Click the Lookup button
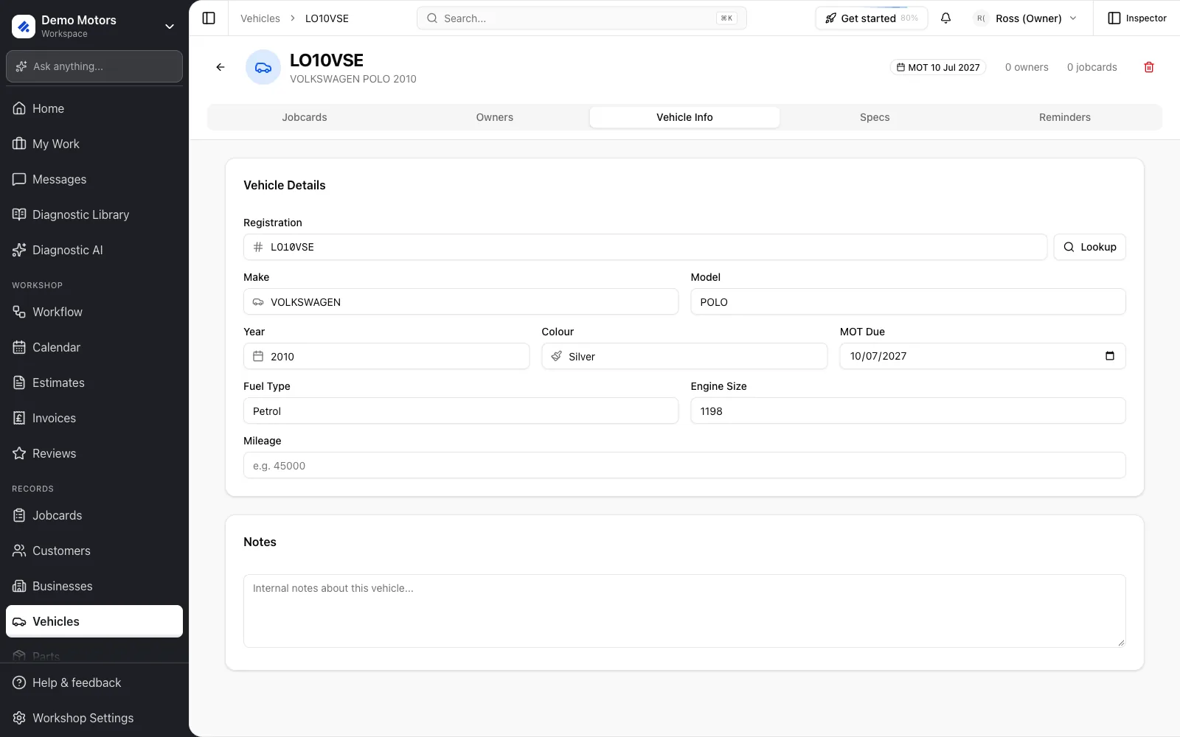The height and width of the screenshot is (737, 1180). point(1089,247)
